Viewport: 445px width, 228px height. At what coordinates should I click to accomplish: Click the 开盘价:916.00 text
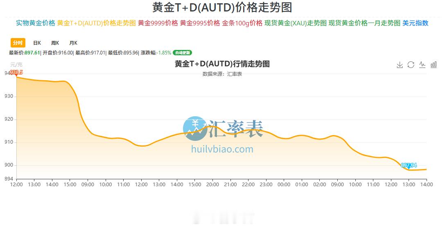[58, 53]
